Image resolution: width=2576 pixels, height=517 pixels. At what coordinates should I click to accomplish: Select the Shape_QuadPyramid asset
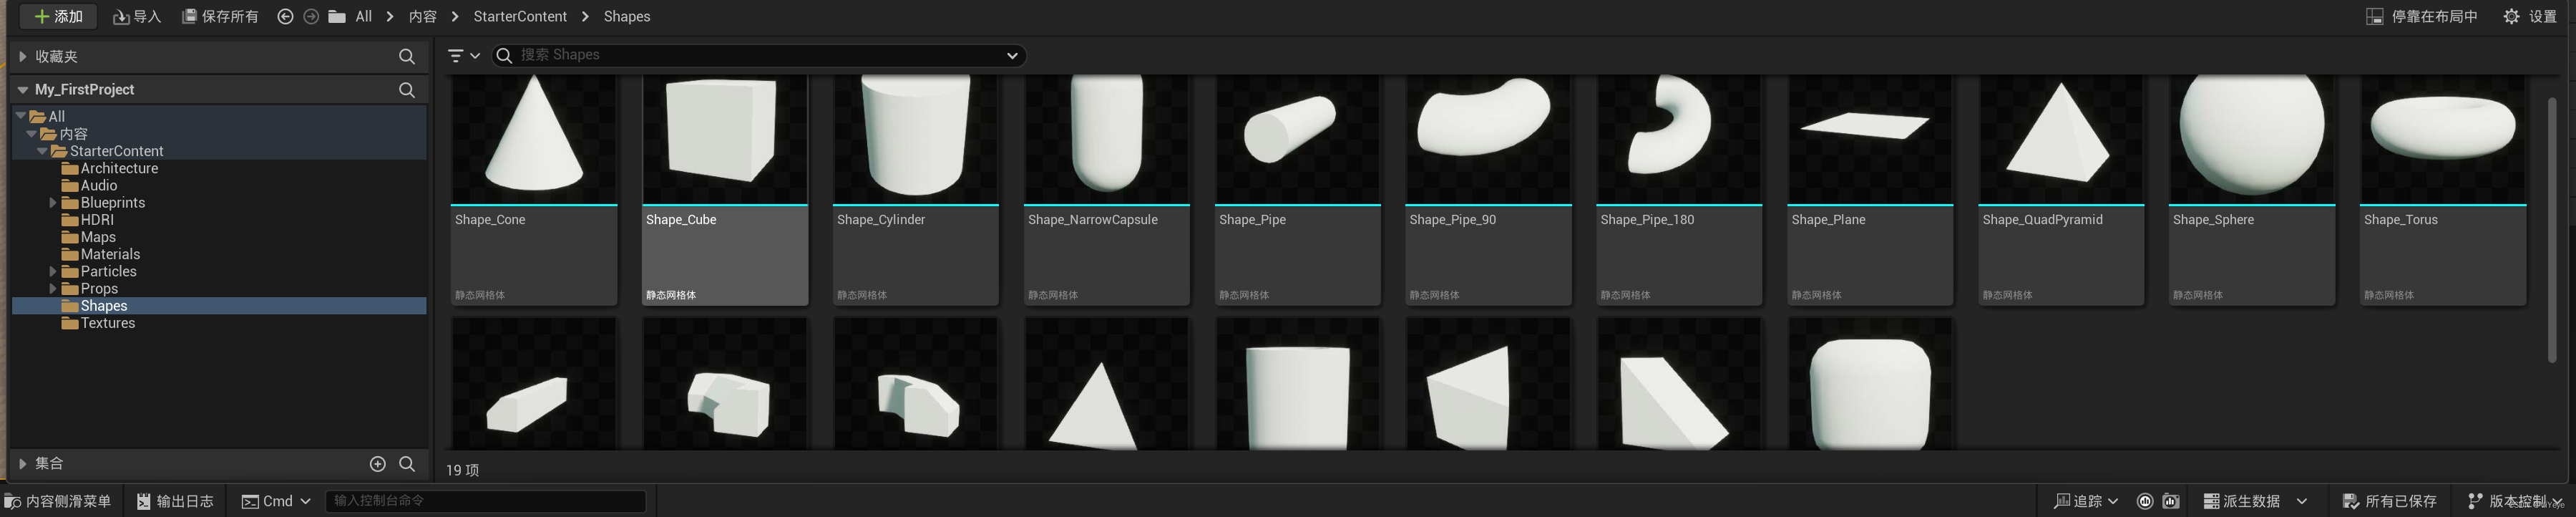coord(2061,190)
